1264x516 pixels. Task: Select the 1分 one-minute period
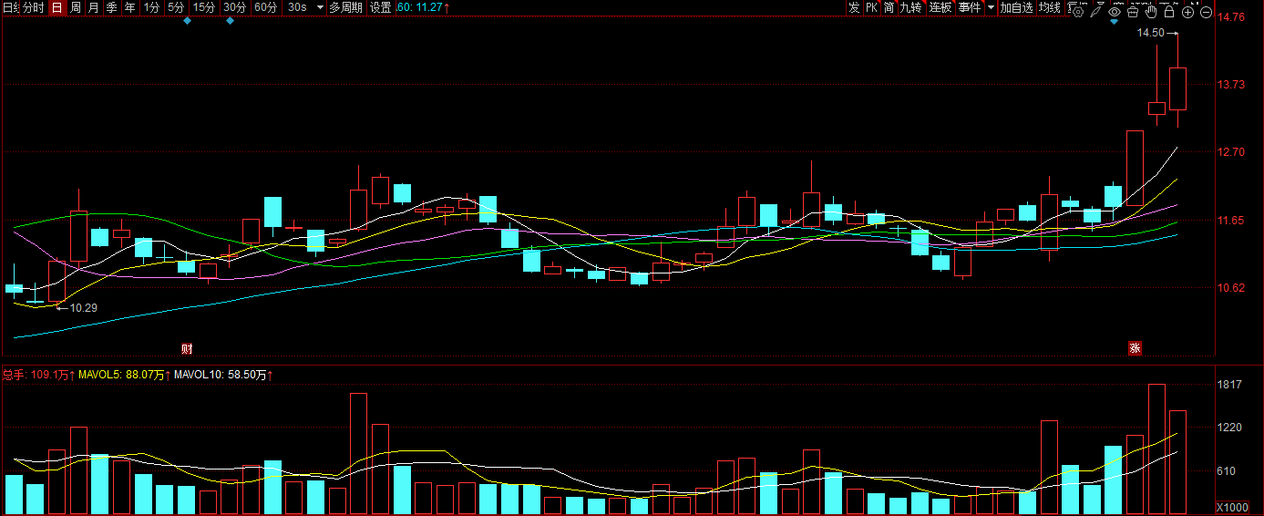pos(151,7)
